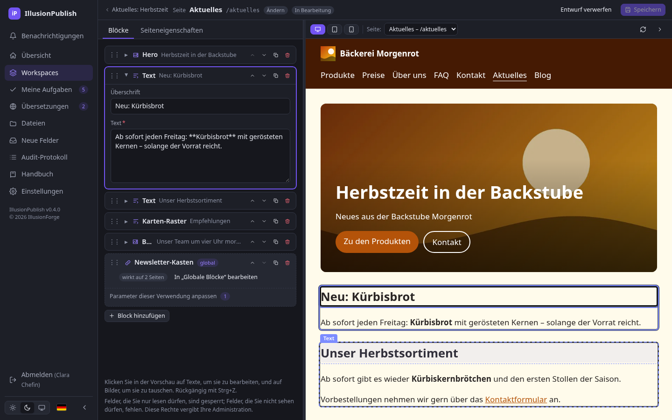
Task: Expand the Karten-Raster block
Action: [x=126, y=221]
